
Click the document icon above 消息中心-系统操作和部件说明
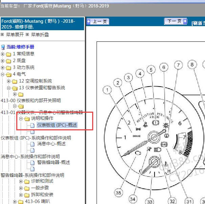33,150
